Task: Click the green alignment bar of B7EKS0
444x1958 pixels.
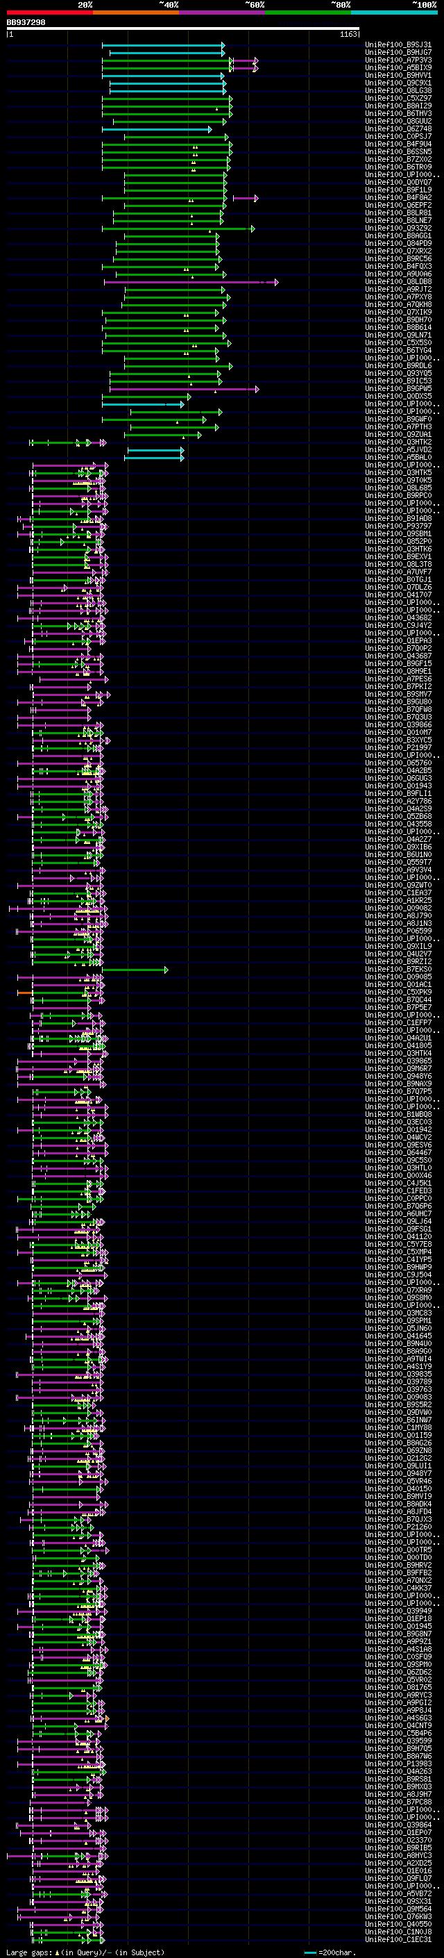Action: point(135,970)
